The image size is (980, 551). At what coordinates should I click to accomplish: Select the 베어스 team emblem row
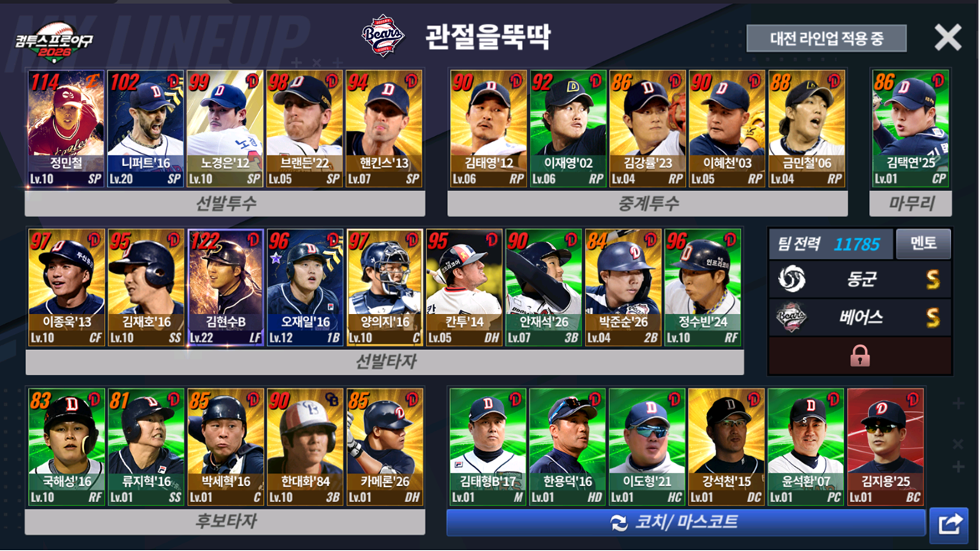click(x=860, y=317)
